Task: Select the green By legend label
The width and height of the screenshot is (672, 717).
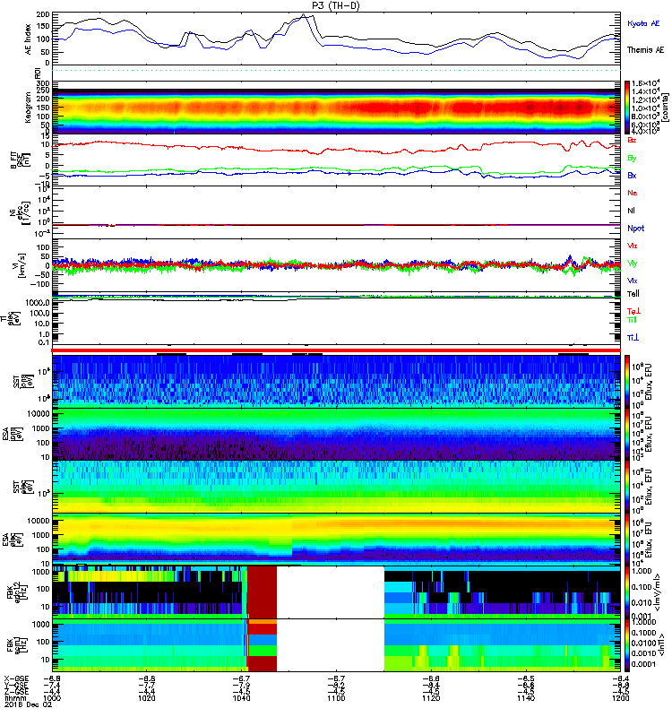Action: [x=632, y=158]
